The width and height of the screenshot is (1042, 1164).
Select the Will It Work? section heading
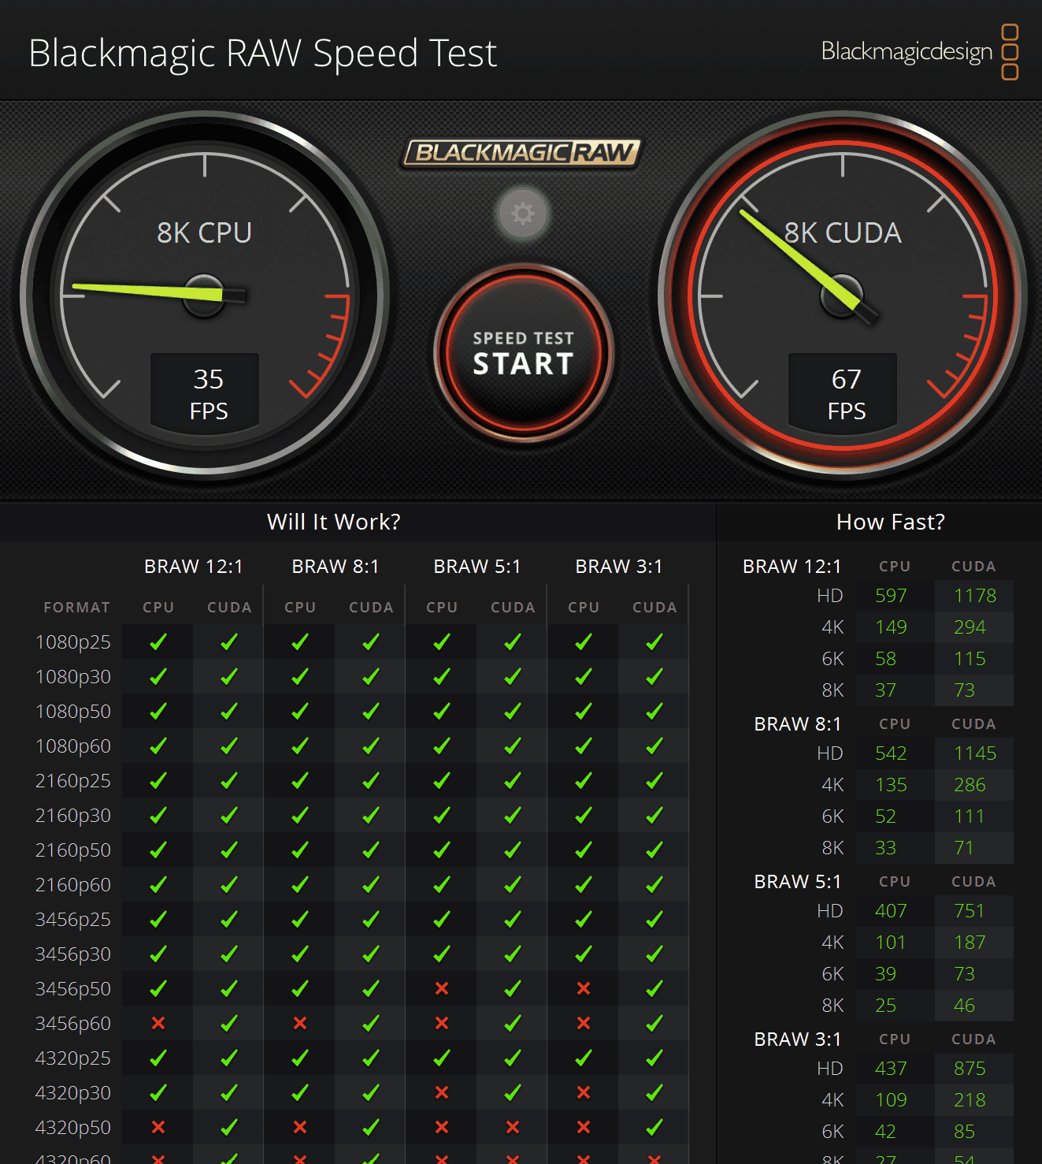(333, 522)
